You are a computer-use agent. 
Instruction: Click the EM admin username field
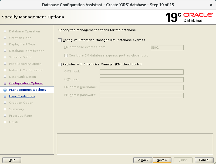pyautogui.click(x=141, y=88)
